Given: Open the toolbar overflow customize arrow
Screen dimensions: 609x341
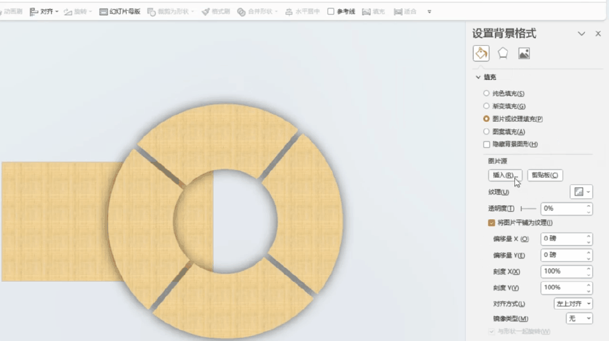Looking at the screenshot, I should (429, 12).
